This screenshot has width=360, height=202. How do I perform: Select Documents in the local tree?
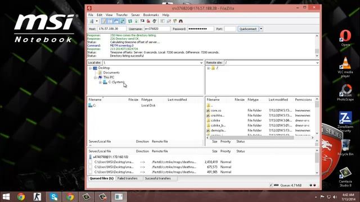pyautogui.click(x=111, y=72)
